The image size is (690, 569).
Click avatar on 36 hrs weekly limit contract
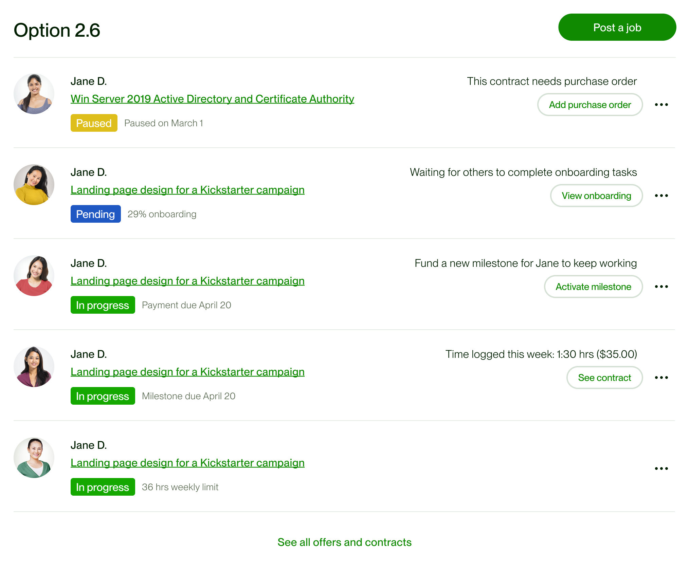[x=34, y=458]
